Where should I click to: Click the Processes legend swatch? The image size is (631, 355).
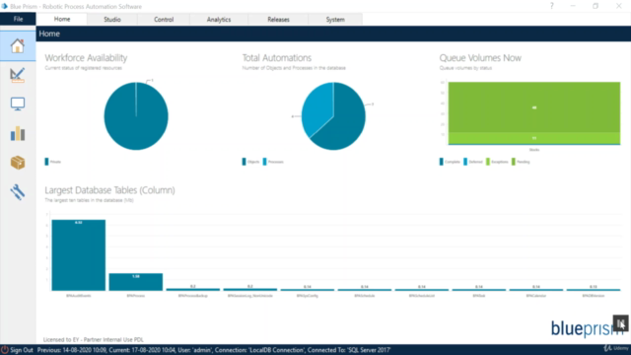(x=264, y=162)
